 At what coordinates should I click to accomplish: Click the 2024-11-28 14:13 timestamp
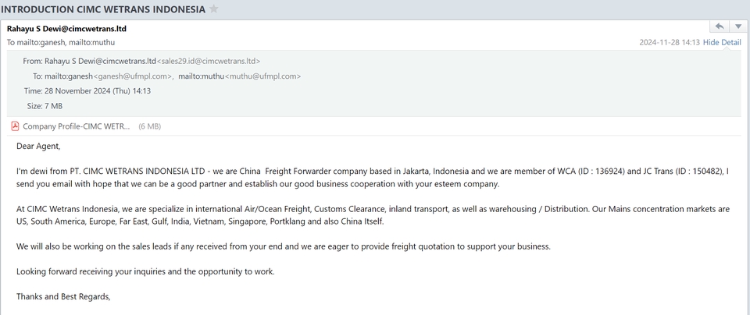669,43
